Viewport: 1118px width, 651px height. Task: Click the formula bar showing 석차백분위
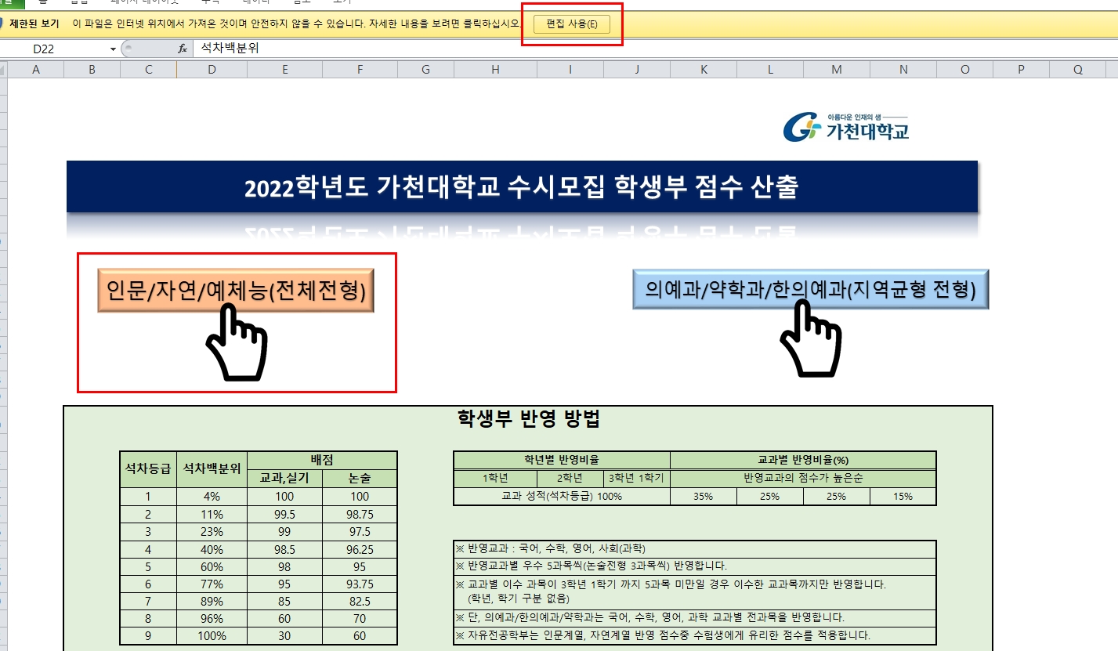click(x=654, y=49)
